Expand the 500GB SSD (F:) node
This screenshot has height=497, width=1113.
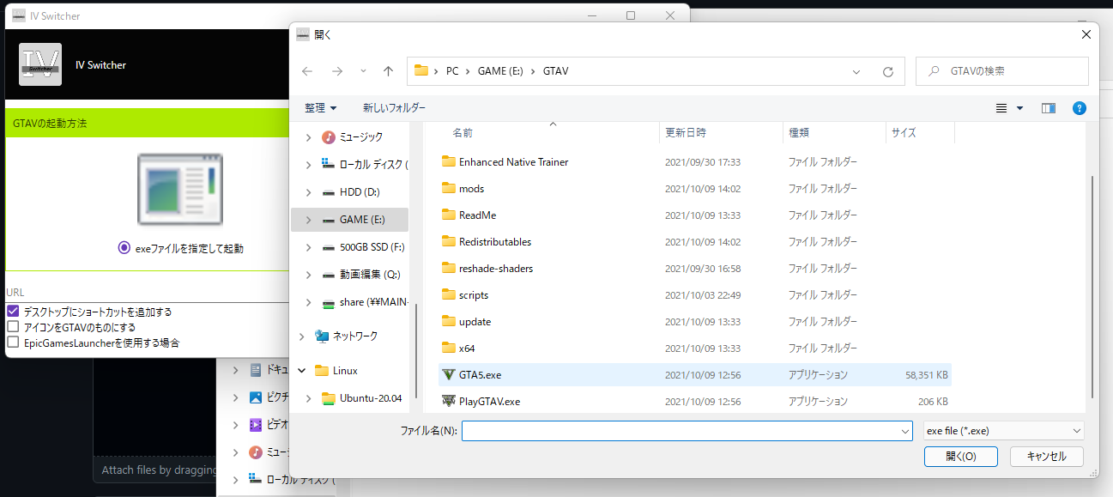309,247
